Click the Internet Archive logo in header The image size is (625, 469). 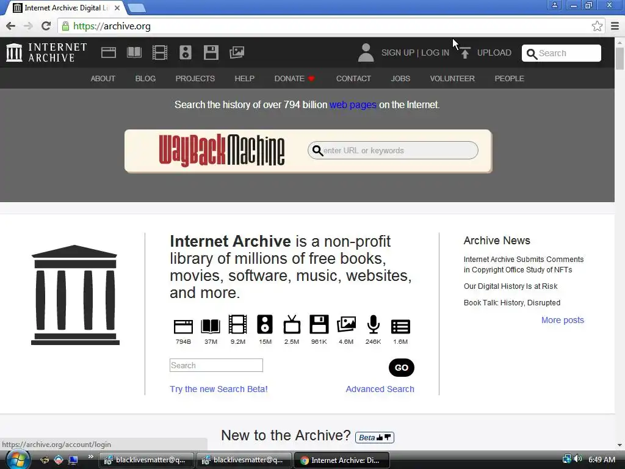point(46,53)
